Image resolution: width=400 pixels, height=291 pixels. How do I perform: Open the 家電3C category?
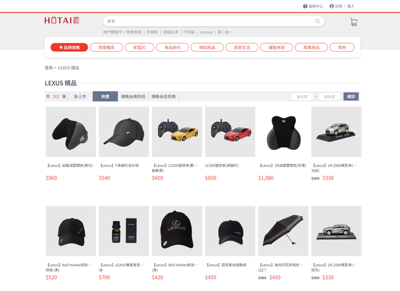(x=140, y=47)
